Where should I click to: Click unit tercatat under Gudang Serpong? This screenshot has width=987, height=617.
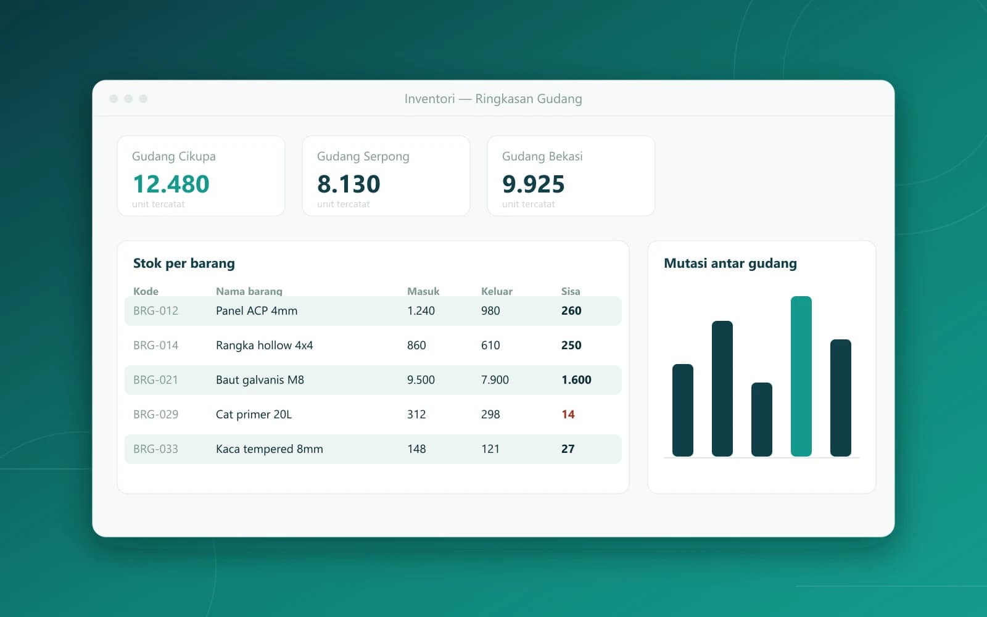point(344,204)
